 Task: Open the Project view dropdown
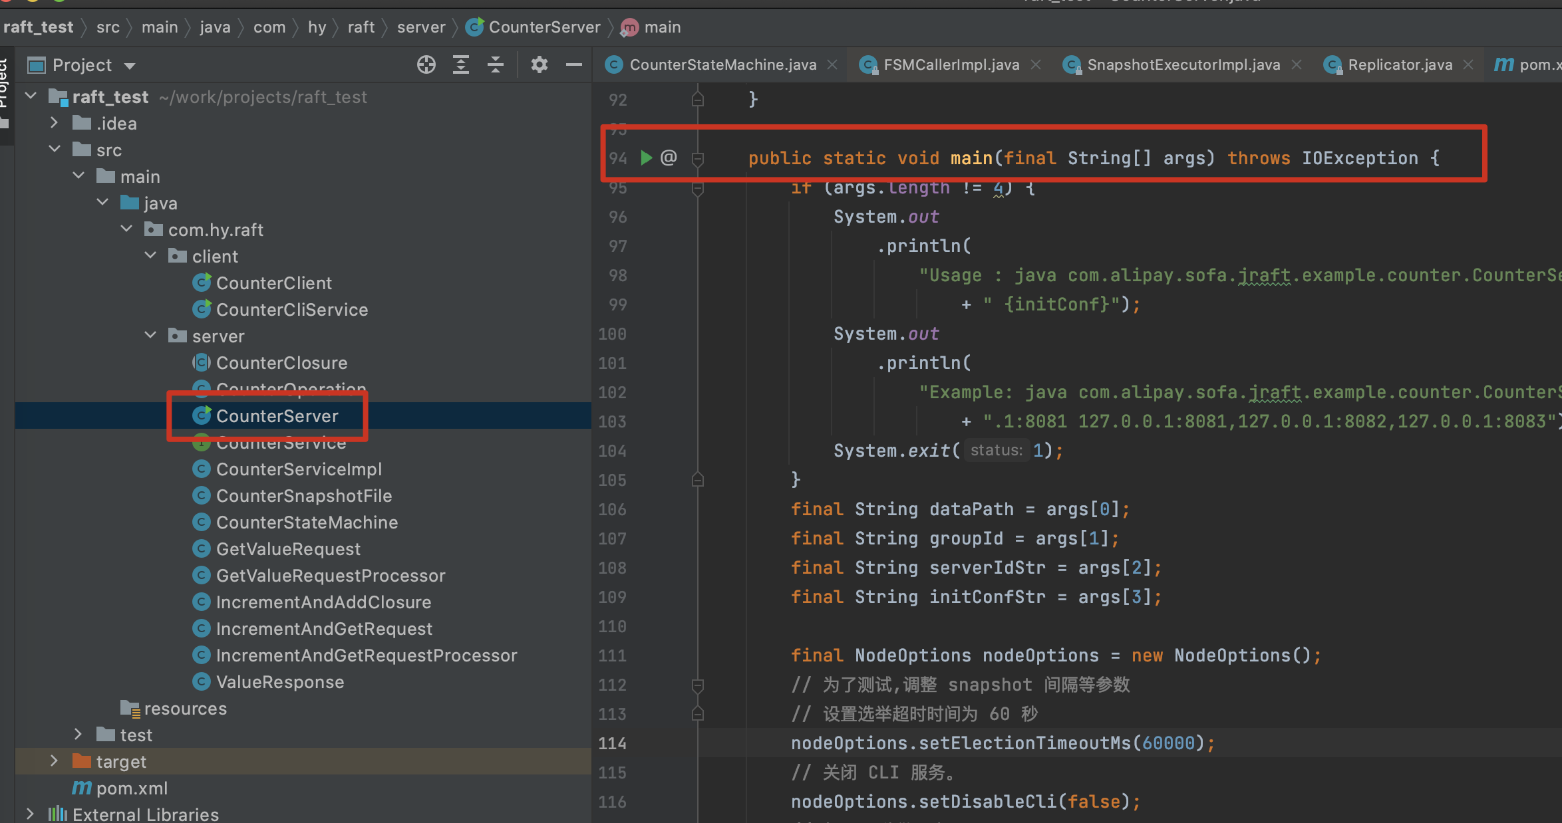click(130, 65)
